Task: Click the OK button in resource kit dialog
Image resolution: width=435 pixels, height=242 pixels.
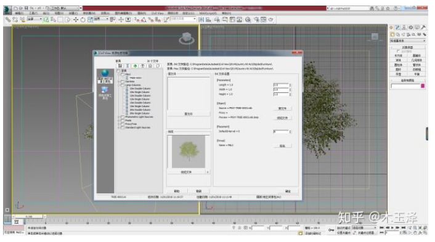Action: tap(288, 192)
